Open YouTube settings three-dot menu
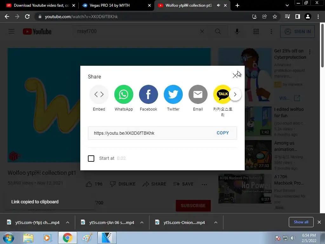The width and height of the screenshot is (325, 244). [271, 31]
